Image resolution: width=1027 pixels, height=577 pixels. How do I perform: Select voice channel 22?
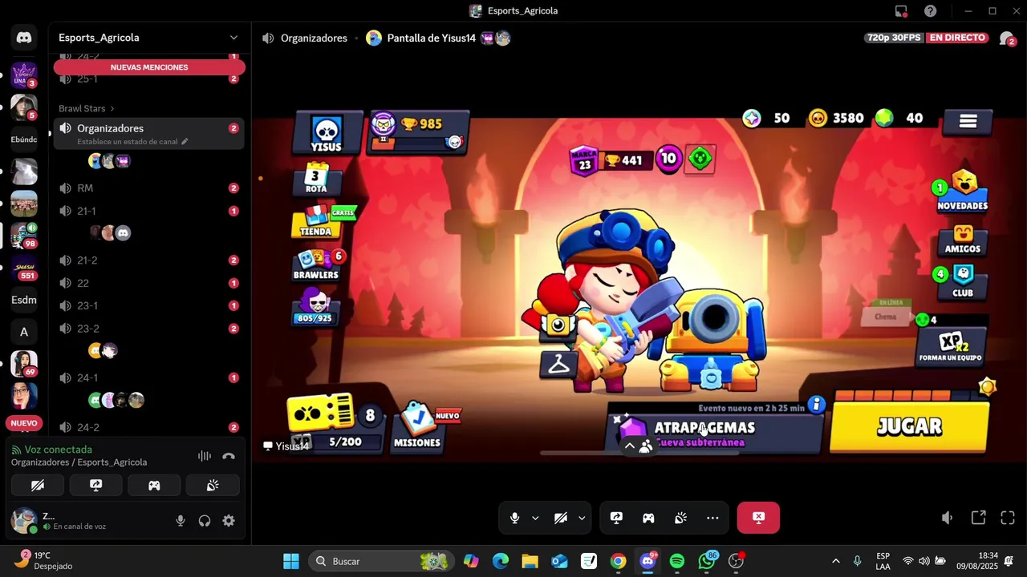[x=149, y=283]
